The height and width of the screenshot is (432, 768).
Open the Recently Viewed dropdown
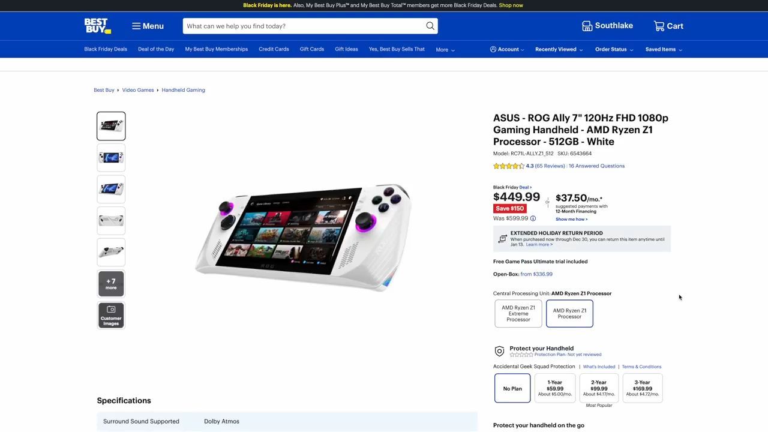tap(559, 49)
